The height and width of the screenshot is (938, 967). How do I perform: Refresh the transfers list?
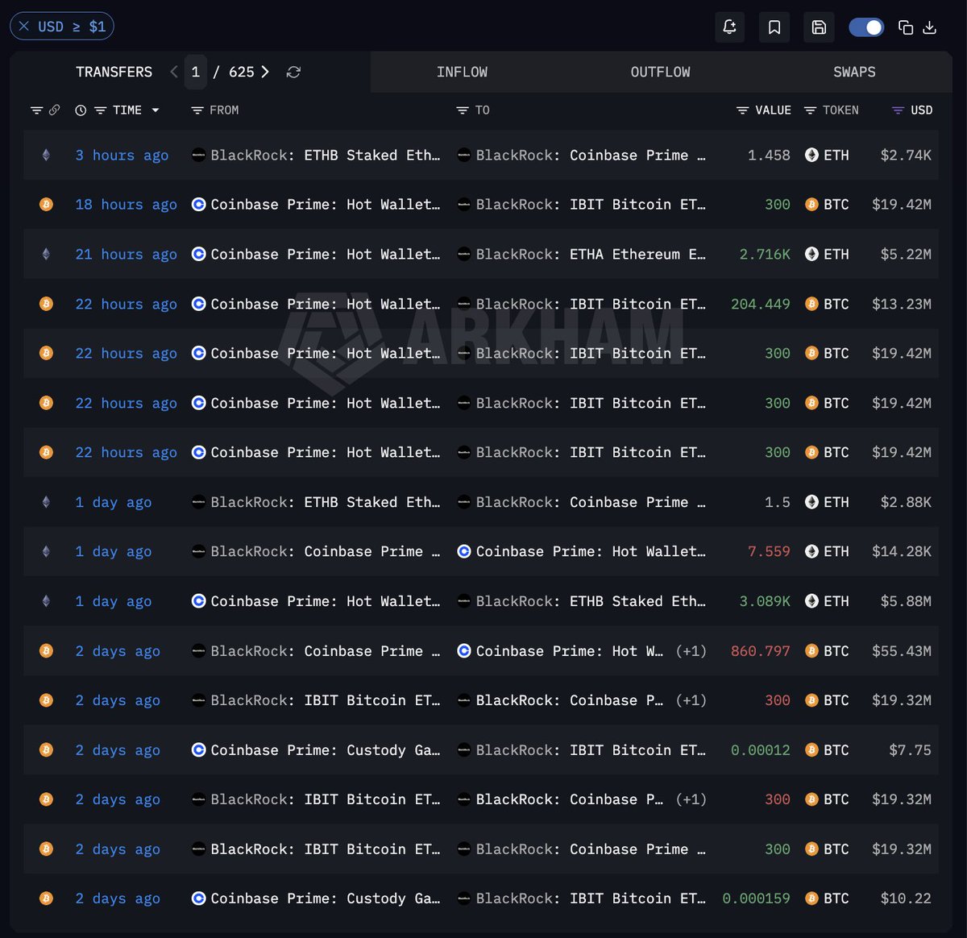coord(293,73)
